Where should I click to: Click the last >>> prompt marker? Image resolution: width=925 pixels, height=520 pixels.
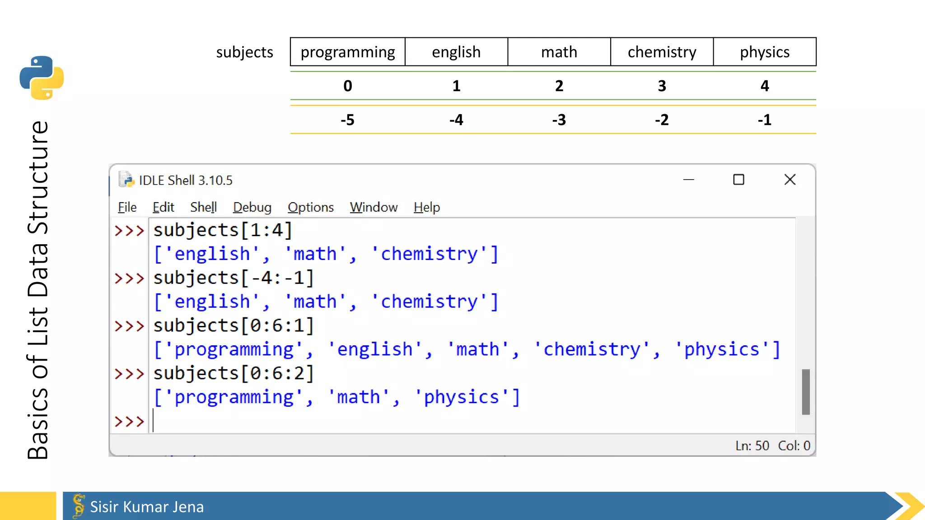click(x=129, y=422)
